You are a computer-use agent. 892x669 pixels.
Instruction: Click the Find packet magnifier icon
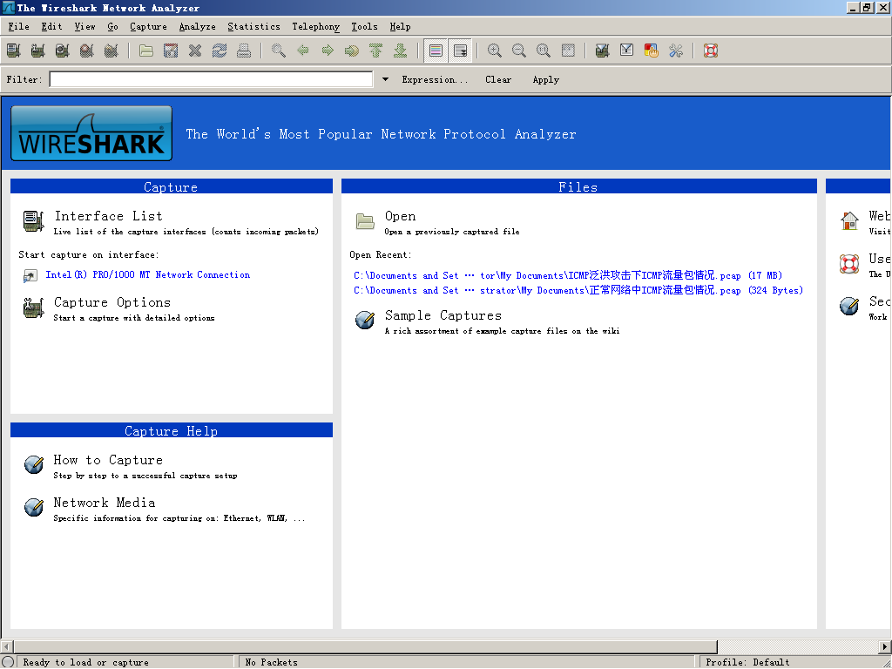tap(279, 51)
